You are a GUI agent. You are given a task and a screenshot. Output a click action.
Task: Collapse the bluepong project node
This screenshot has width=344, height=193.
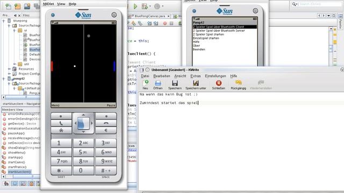pos(4,21)
